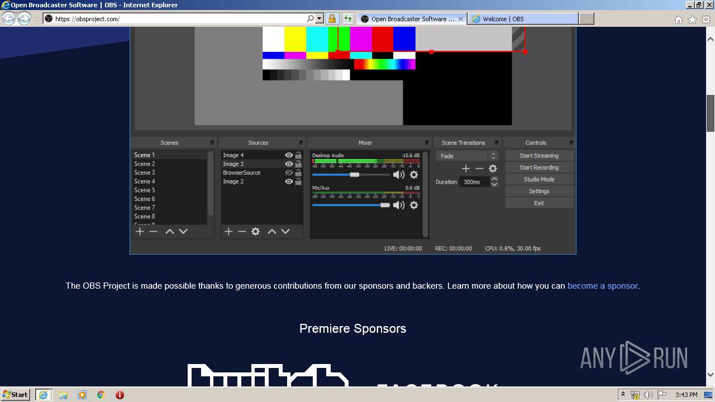Show the hidden BrowserSource eye
This screenshot has width=715, height=402.
click(289, 173)
